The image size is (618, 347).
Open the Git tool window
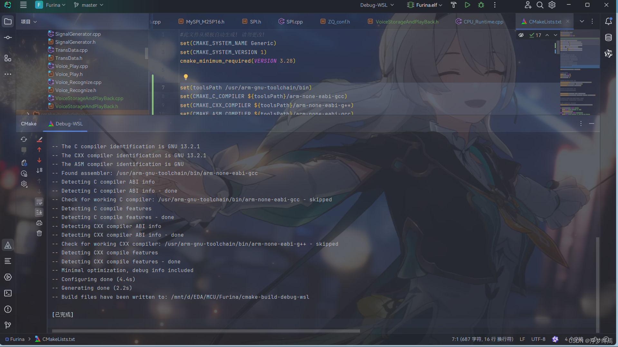point(8,325)
